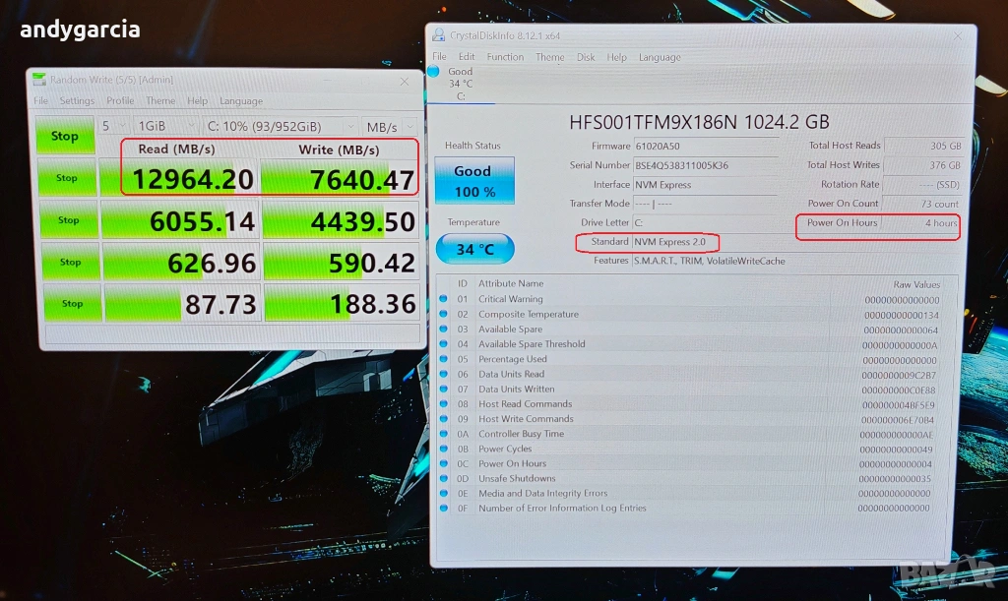Click the 4439.50 write result cell
The height and width of the screenshot is (601, 1008).
point(342,221)
